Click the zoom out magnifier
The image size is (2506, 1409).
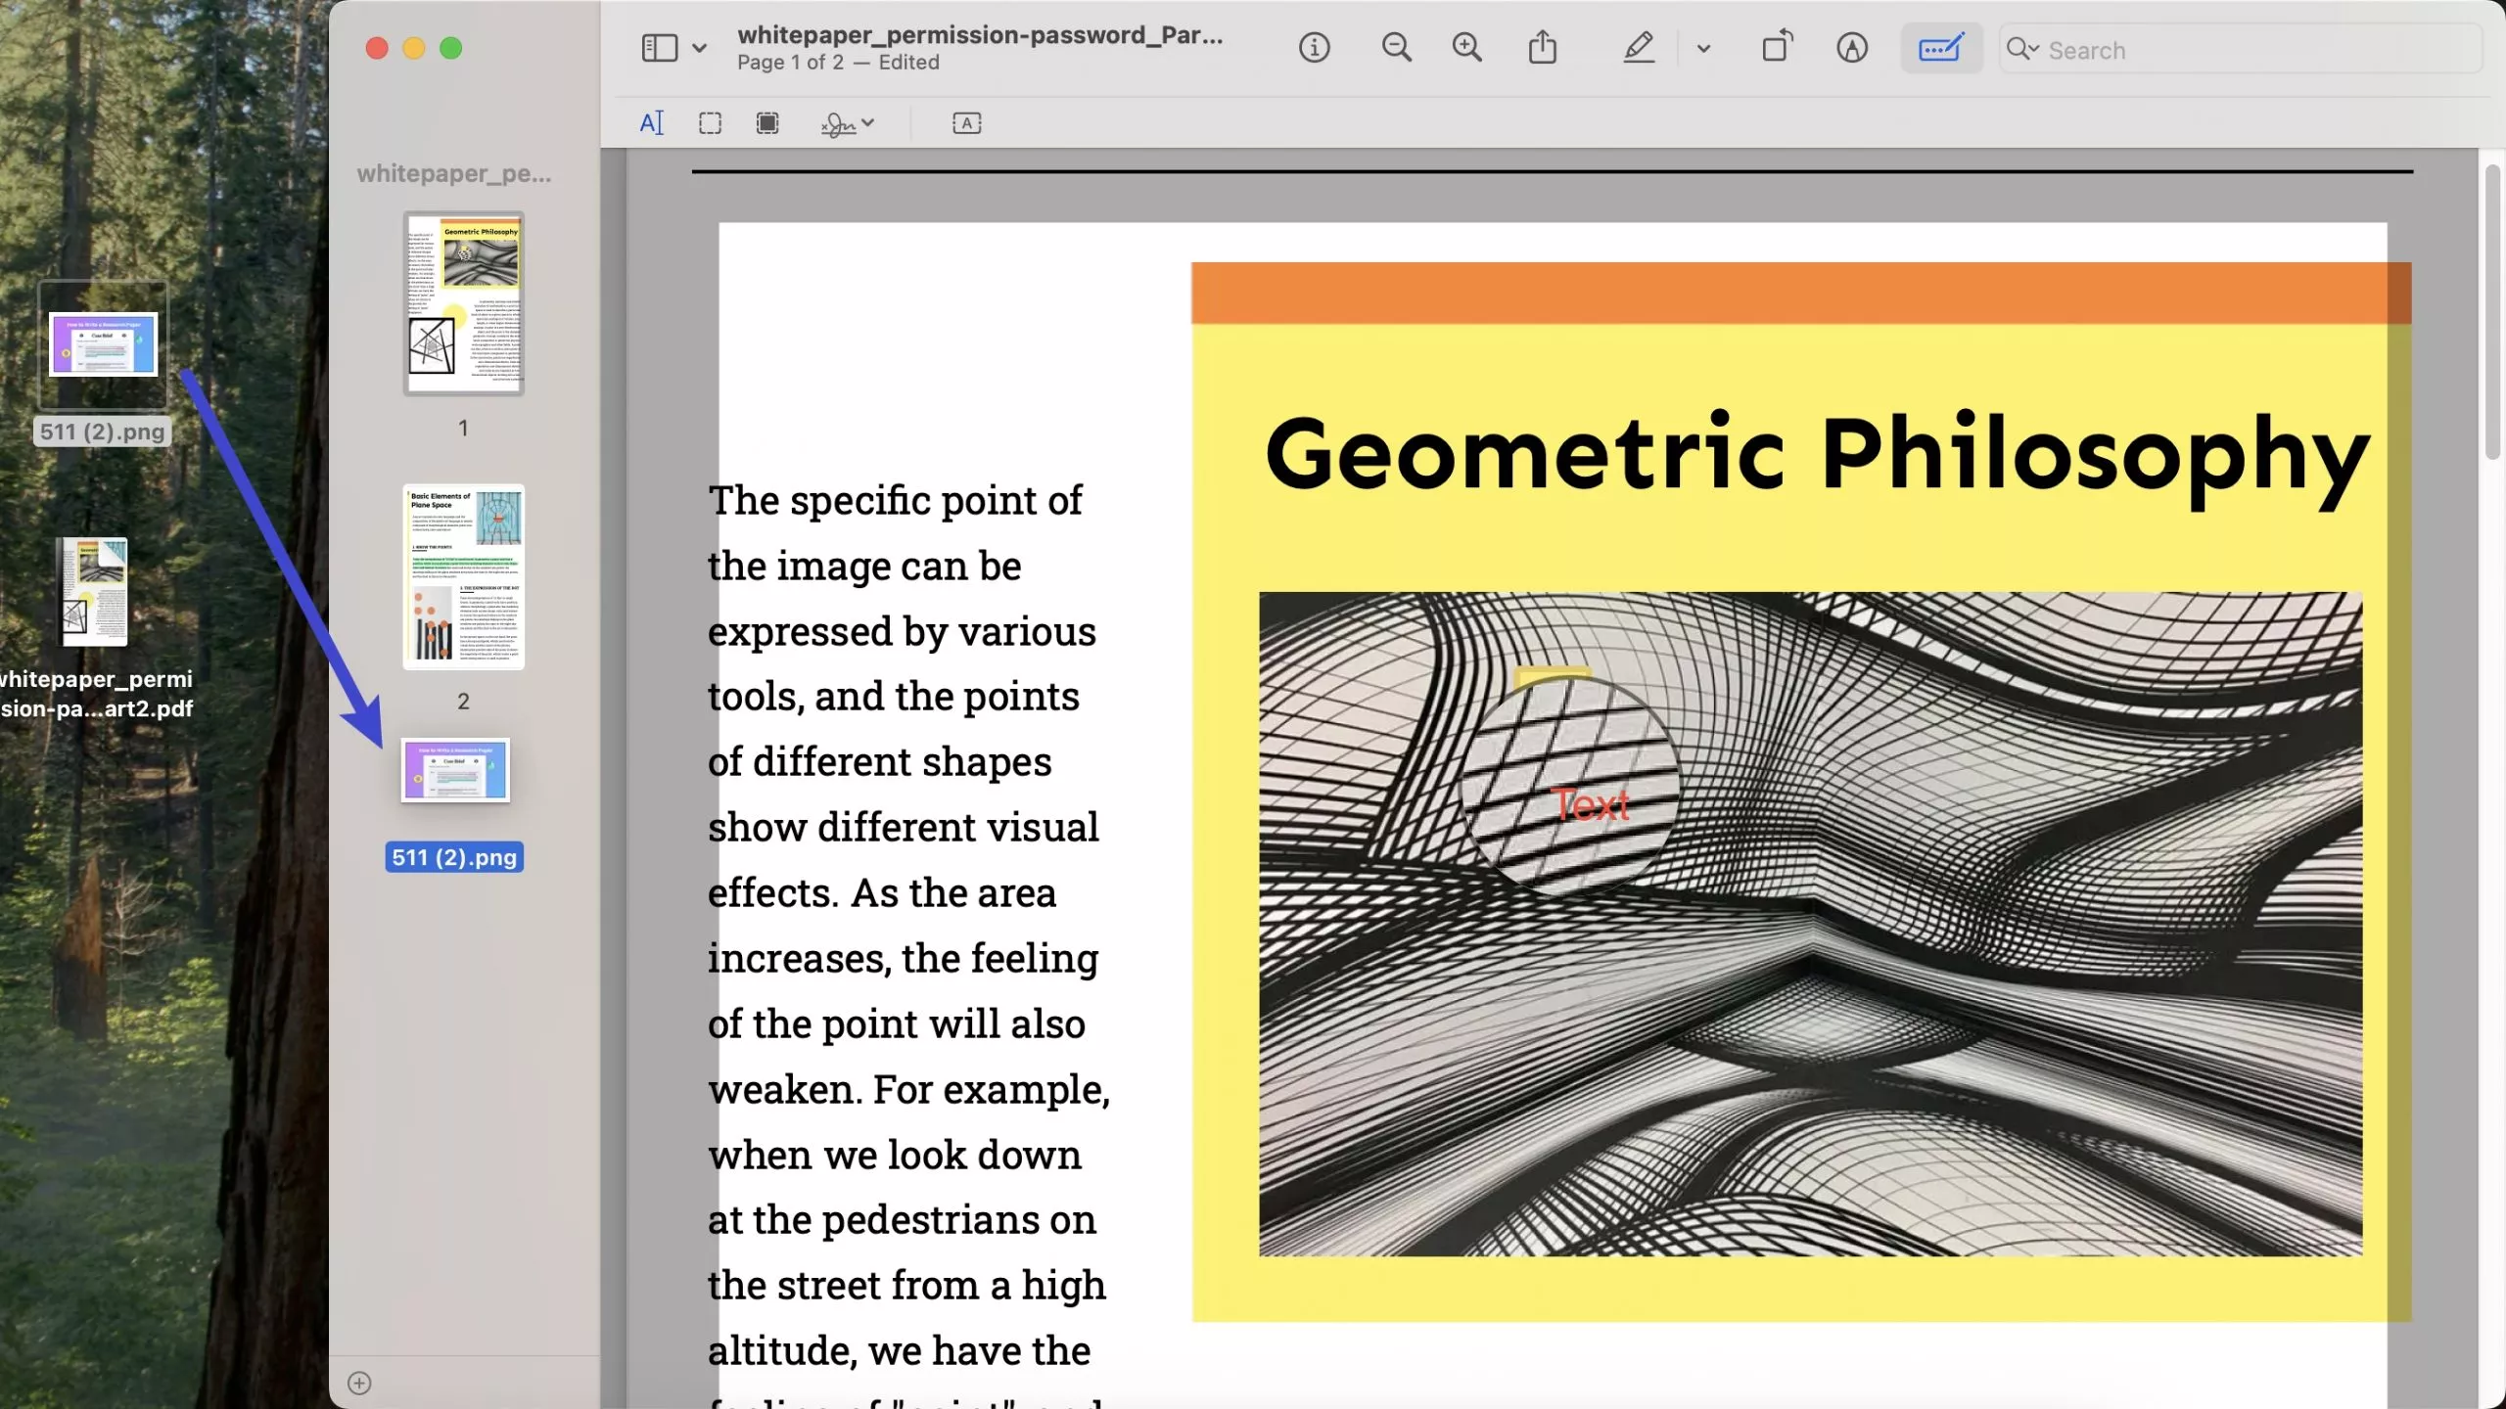click(x=1396, y=48)
